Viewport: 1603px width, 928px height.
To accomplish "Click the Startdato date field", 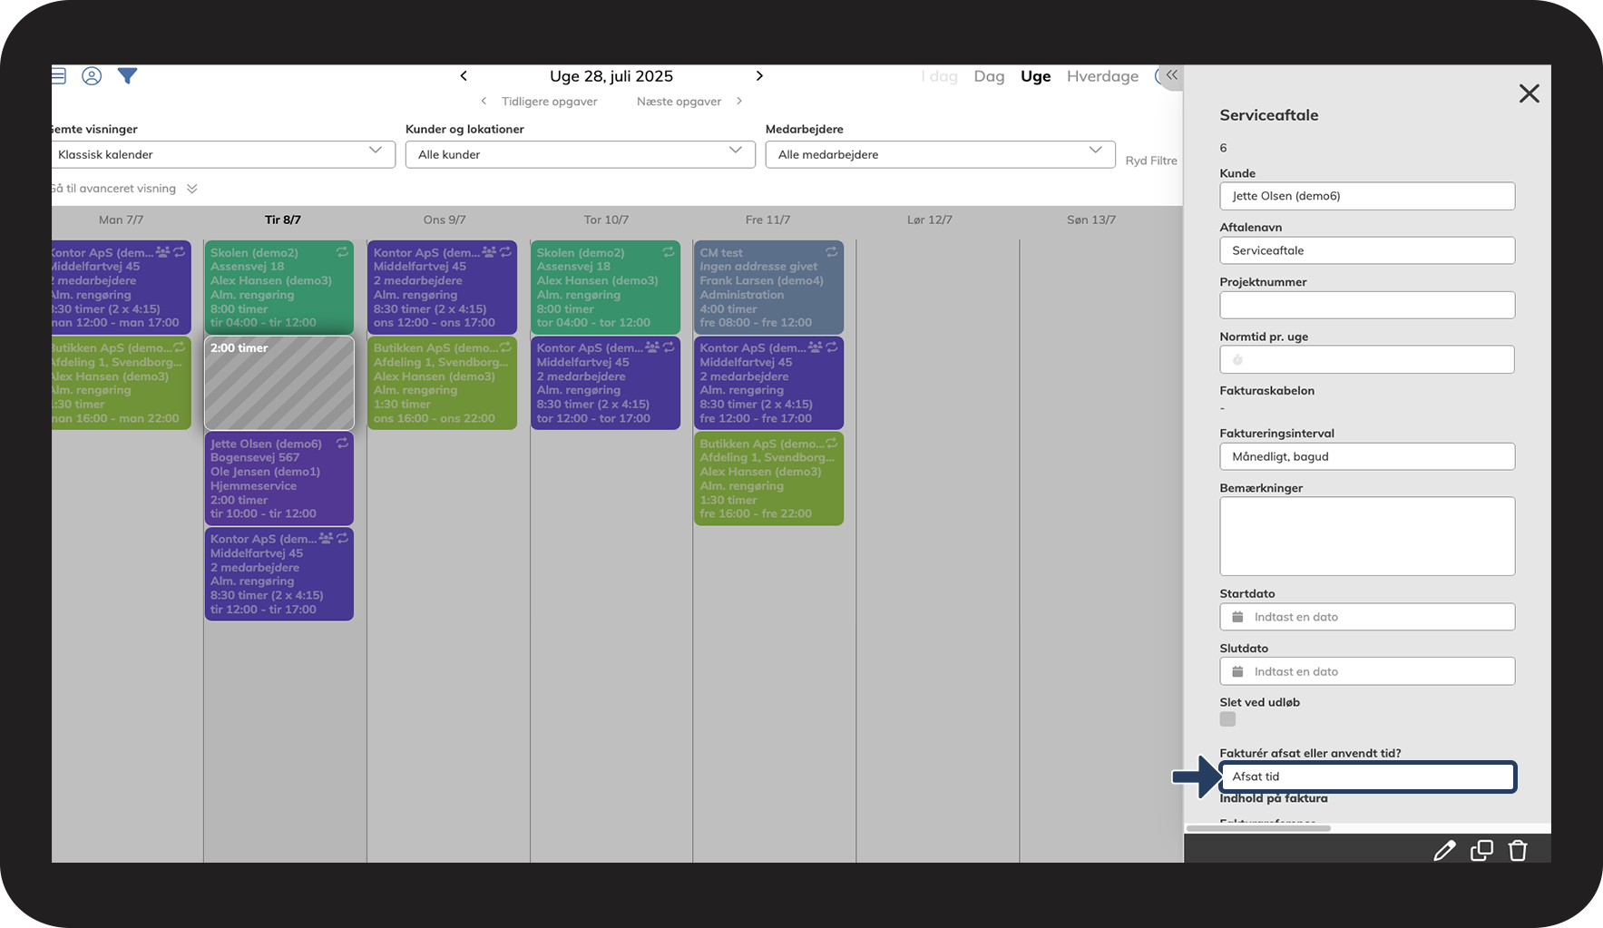I will [x=1367, y=617].
